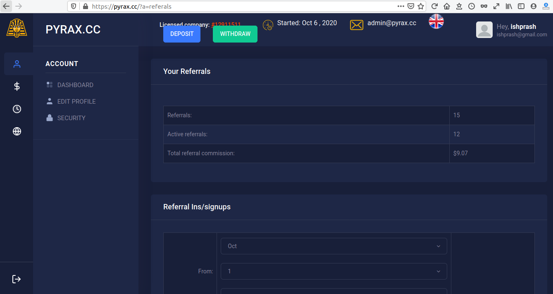Open Dashboard in account menu
The image size is (553, 294).
click(x=75, y=85)
